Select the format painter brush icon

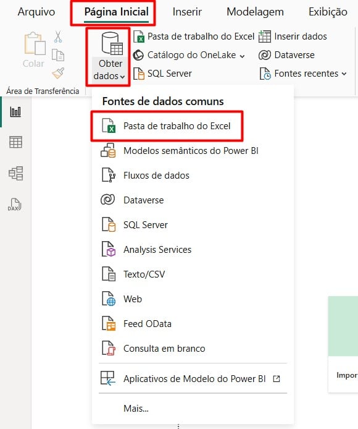tap(58, 73)
